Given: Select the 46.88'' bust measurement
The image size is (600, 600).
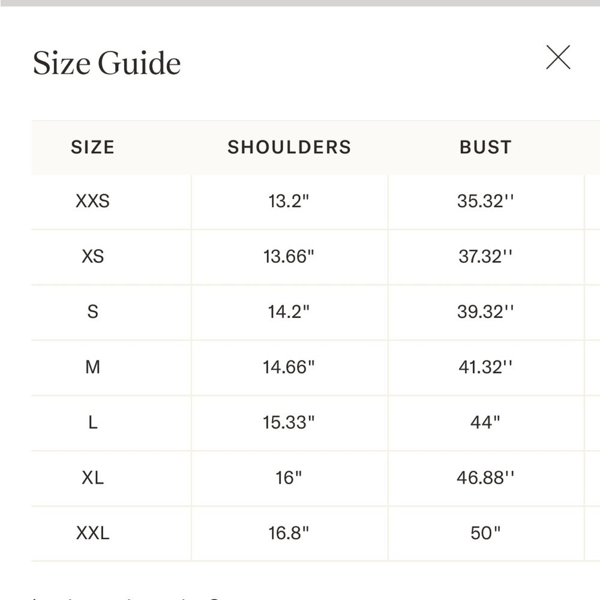Looking at the screenshot, I should click(x=485, y=478).
